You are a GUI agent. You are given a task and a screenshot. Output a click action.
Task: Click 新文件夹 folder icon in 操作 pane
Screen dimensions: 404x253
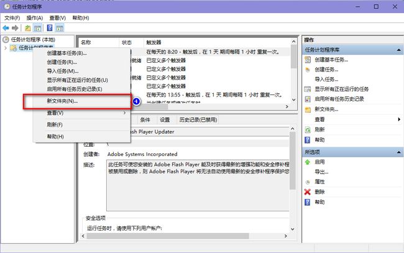pos(308,109)
